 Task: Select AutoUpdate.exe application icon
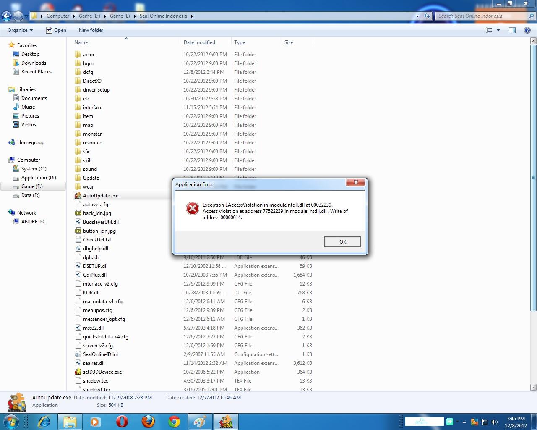(x=78, y=195)
